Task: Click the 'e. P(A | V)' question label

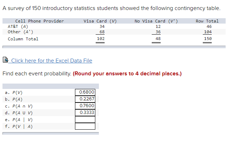Action: coord(19,120)
